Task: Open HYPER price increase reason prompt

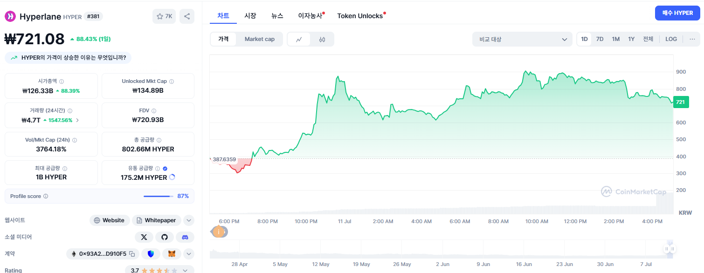Action: click(68, 58)
